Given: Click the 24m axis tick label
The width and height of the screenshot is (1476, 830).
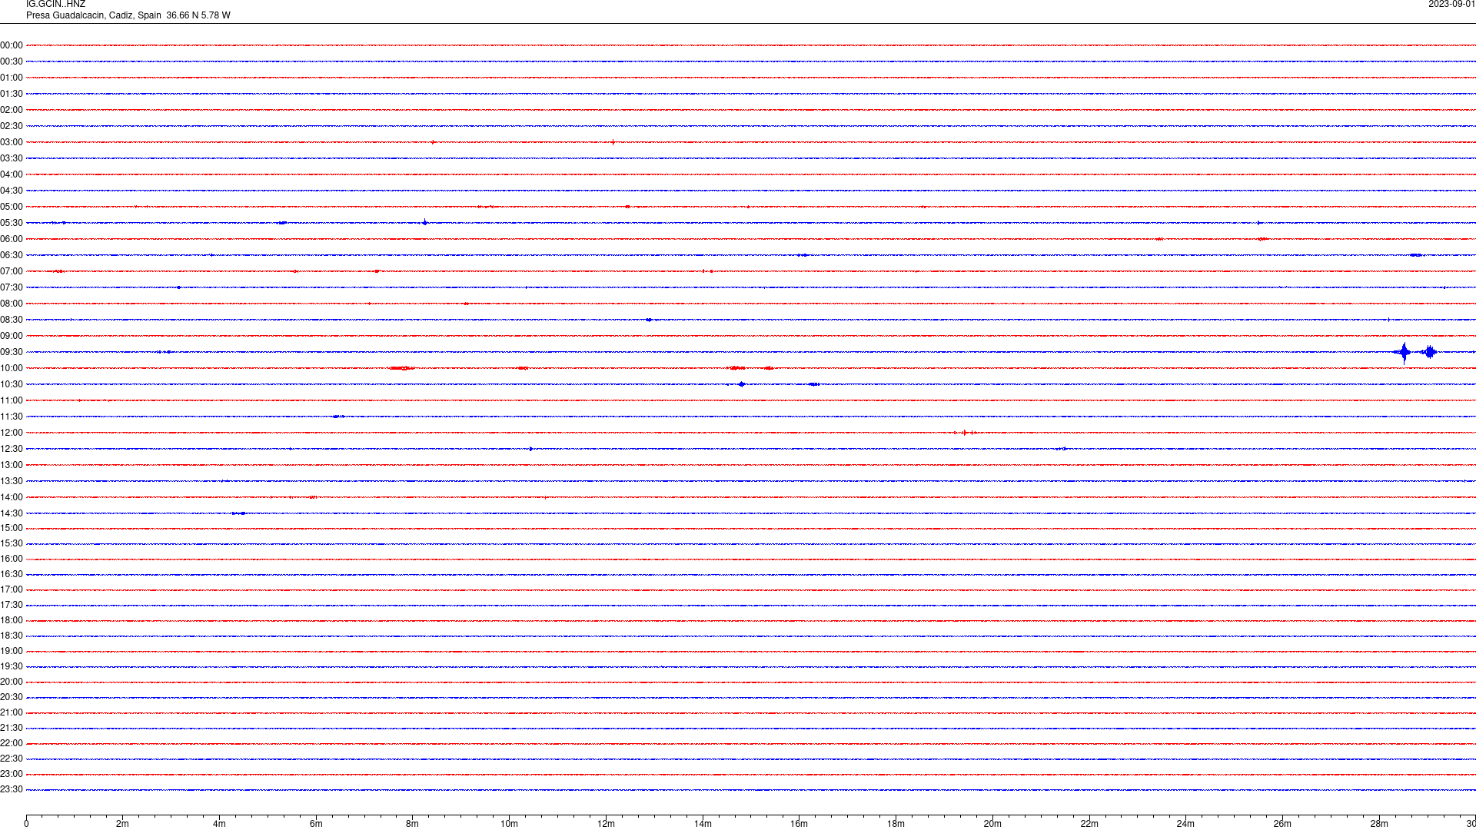Looking at the screenshot, I should pyautogui.click(x=1185, y=824).
